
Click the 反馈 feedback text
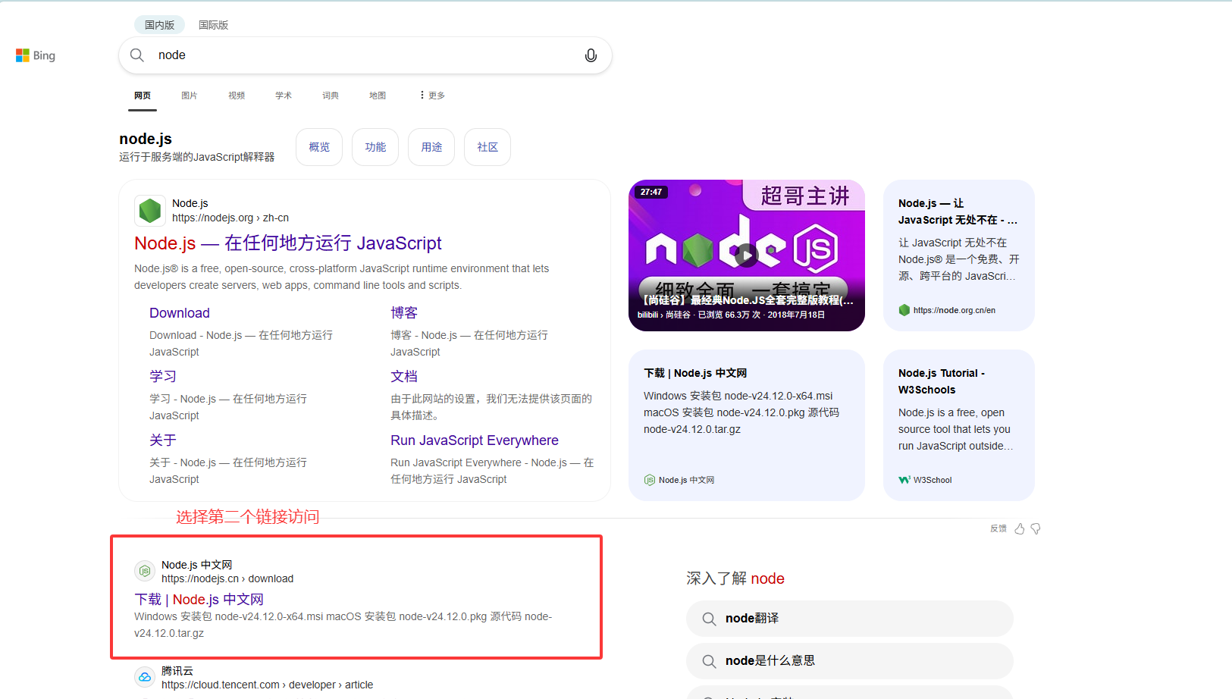tap(998, 528)
